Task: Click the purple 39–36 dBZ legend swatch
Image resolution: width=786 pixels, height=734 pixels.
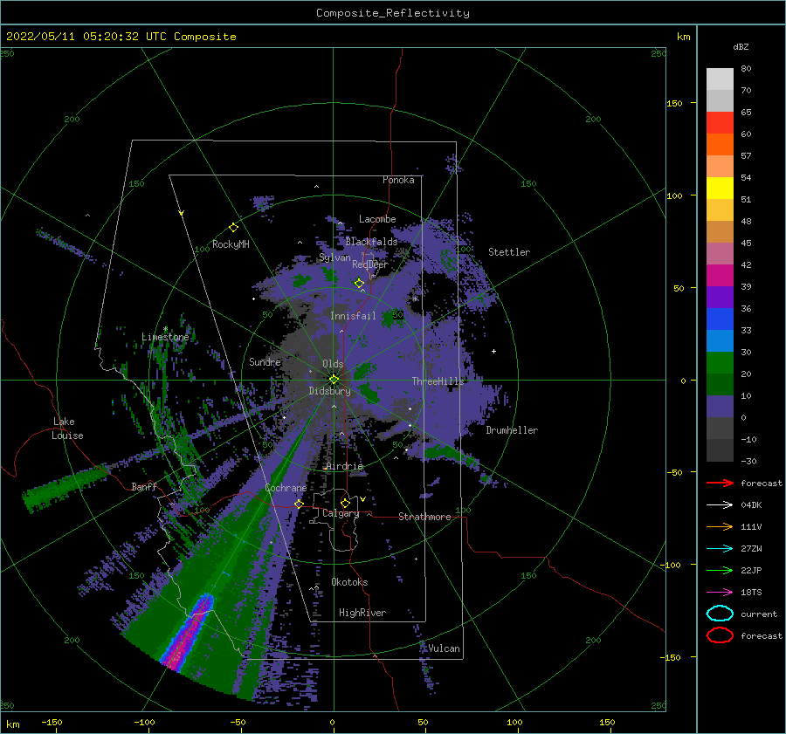Action: (x=720, y=297)
